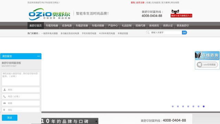This screenshot has height=124, width=220.
Task: Click hot keyword 车载逆变器 link
Action: 123,33
